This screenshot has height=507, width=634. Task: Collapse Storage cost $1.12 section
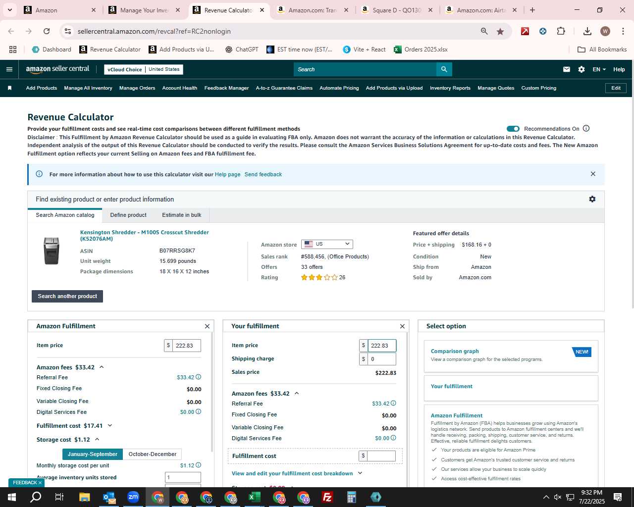point(97,440)
